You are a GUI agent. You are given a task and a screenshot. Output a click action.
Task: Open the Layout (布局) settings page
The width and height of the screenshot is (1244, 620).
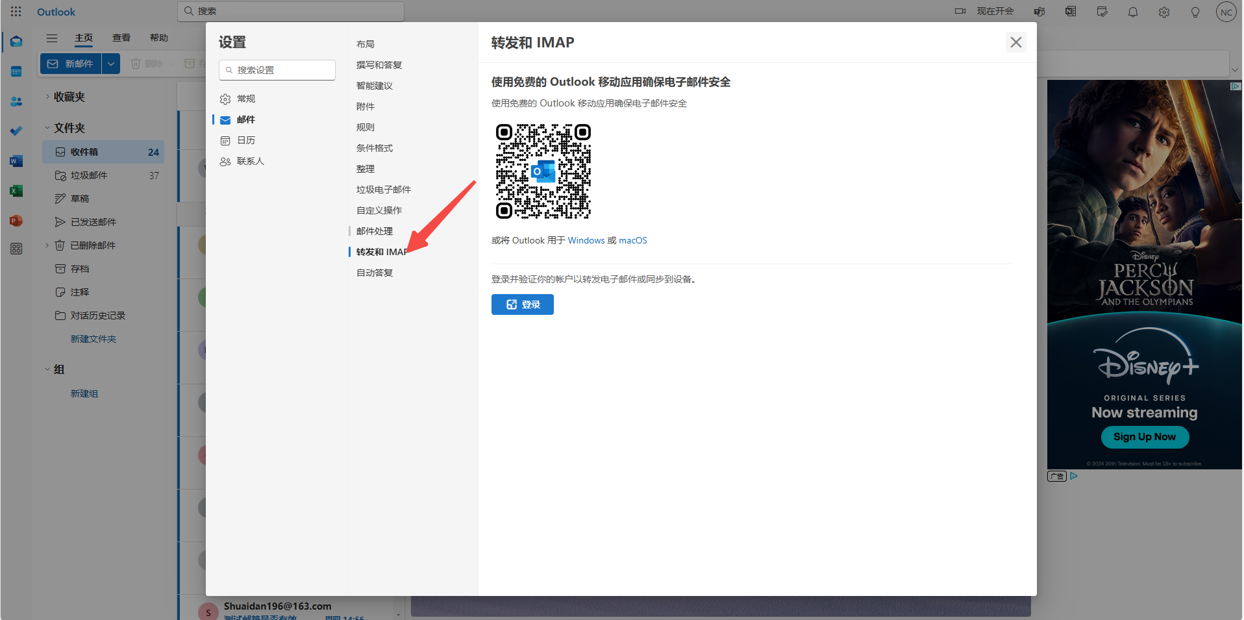coord(366,44)
